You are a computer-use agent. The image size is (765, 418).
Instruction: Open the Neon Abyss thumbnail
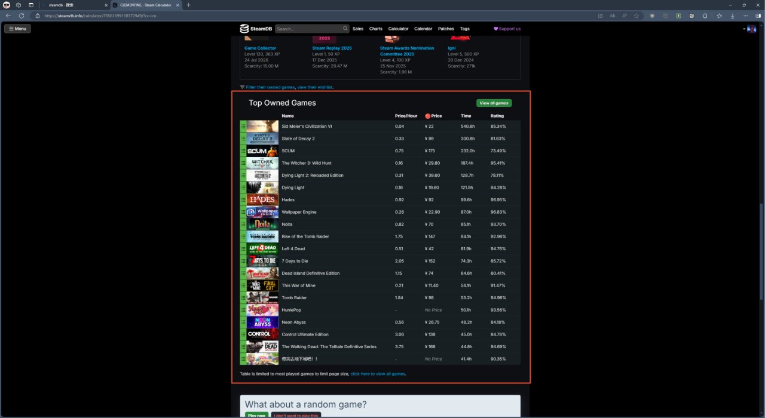tap(262, 322)
